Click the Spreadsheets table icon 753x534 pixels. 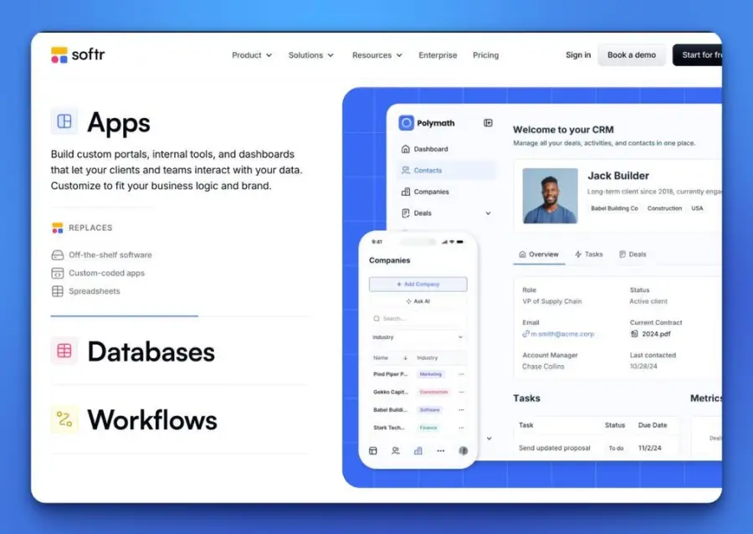(x=57, y=291)
